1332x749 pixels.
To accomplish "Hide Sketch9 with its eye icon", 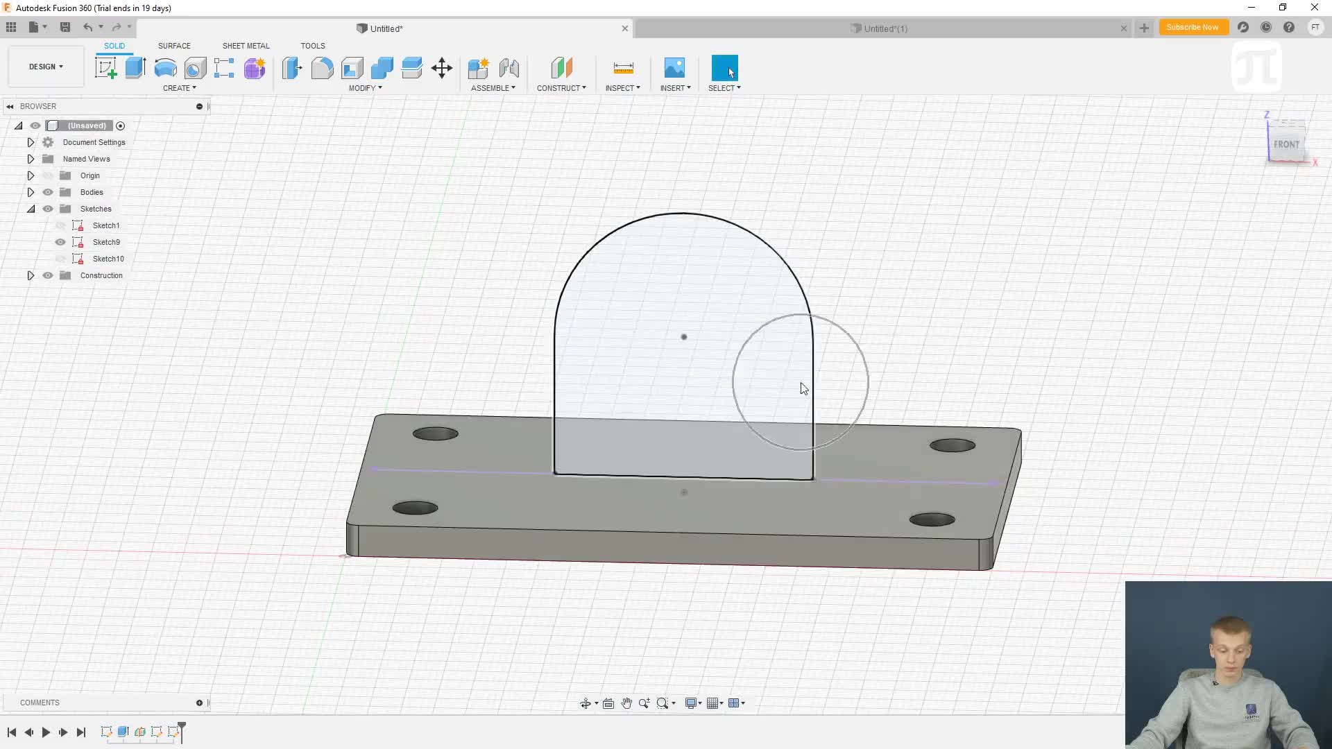I will pyautogui.click(x=60, y=242).
